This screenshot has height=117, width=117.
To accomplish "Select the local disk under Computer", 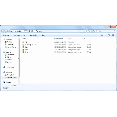I will [9, 75].
